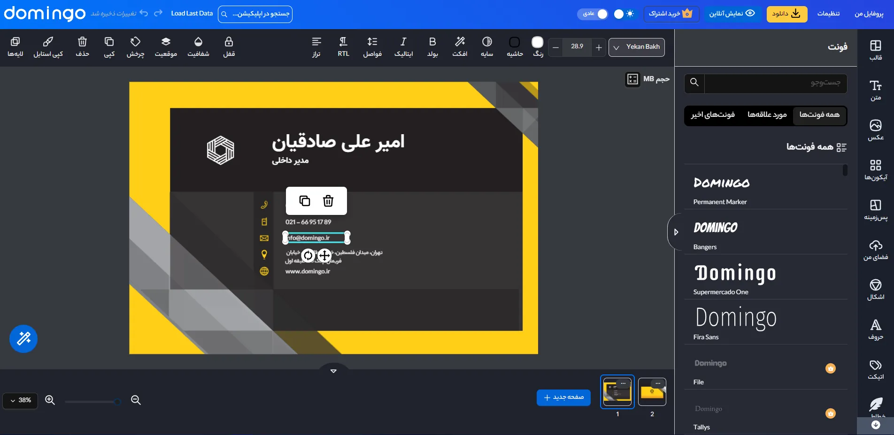Screen dimensions: 894x435
Task: Click the Download (دانلود) button
Action: [787, 14]
